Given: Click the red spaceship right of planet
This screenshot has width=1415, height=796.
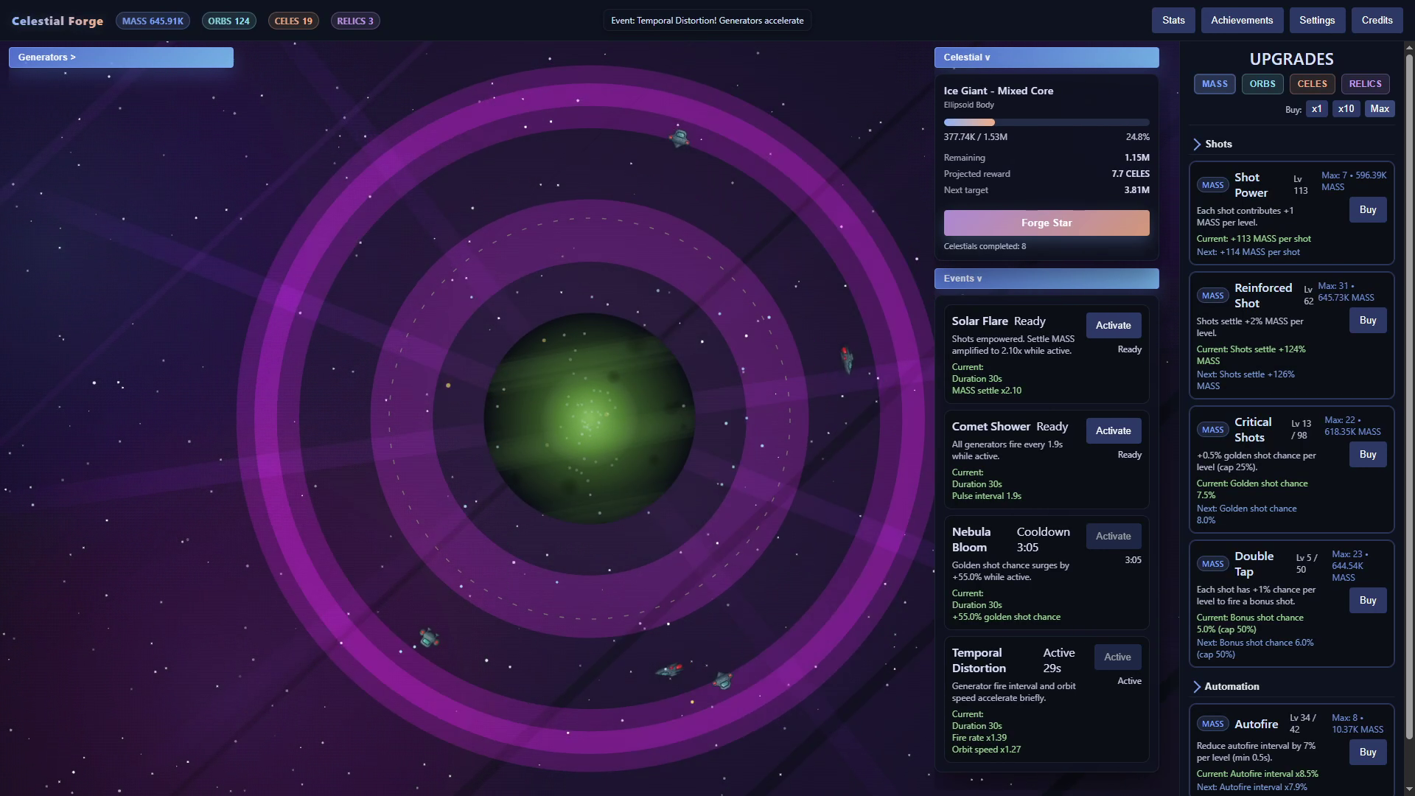Looking at the screenshot, I should tap(847, 359).
